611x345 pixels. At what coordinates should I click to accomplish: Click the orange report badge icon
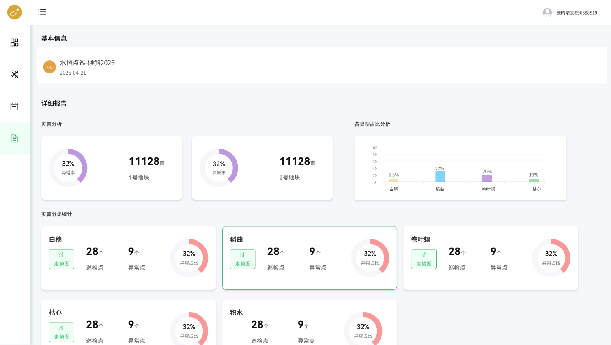click(x=49, y=67)
